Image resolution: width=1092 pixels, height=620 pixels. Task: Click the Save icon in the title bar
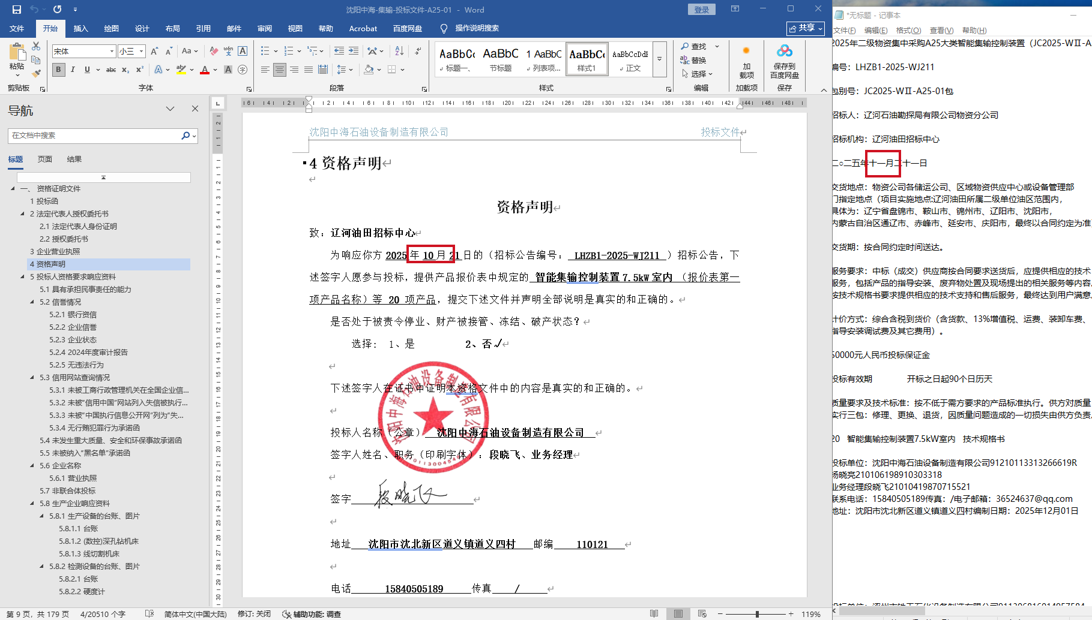point(16,10)
